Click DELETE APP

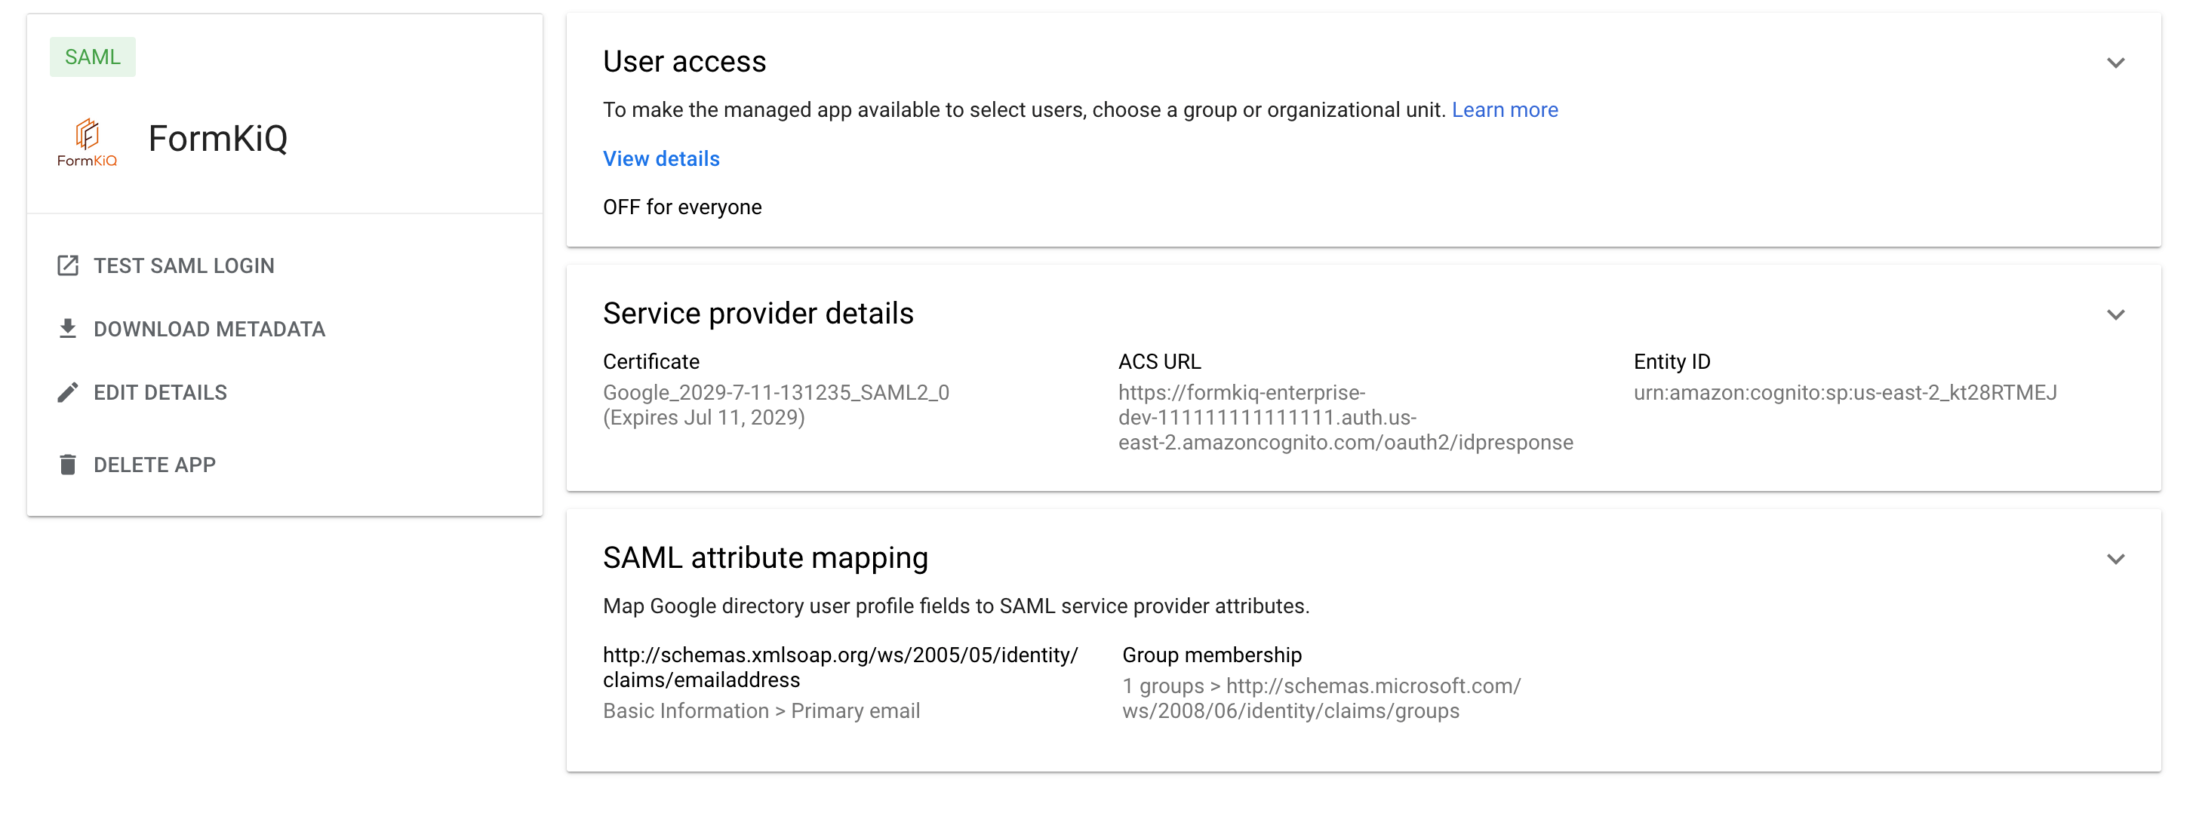(x=154, y=465)
